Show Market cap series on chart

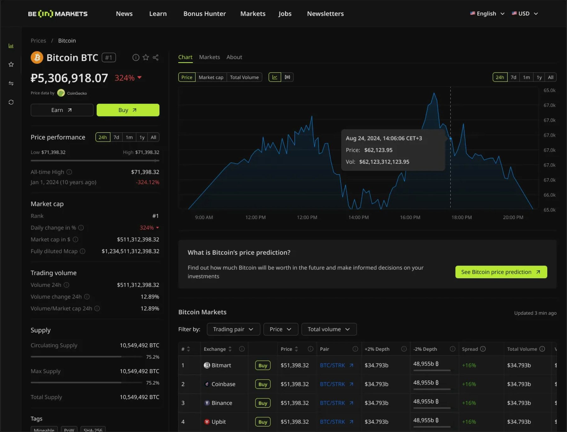point(211,77)
